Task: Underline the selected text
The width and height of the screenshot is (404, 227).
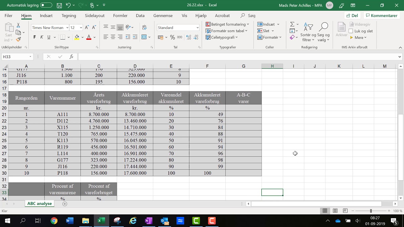Action: tap(49, 37)
